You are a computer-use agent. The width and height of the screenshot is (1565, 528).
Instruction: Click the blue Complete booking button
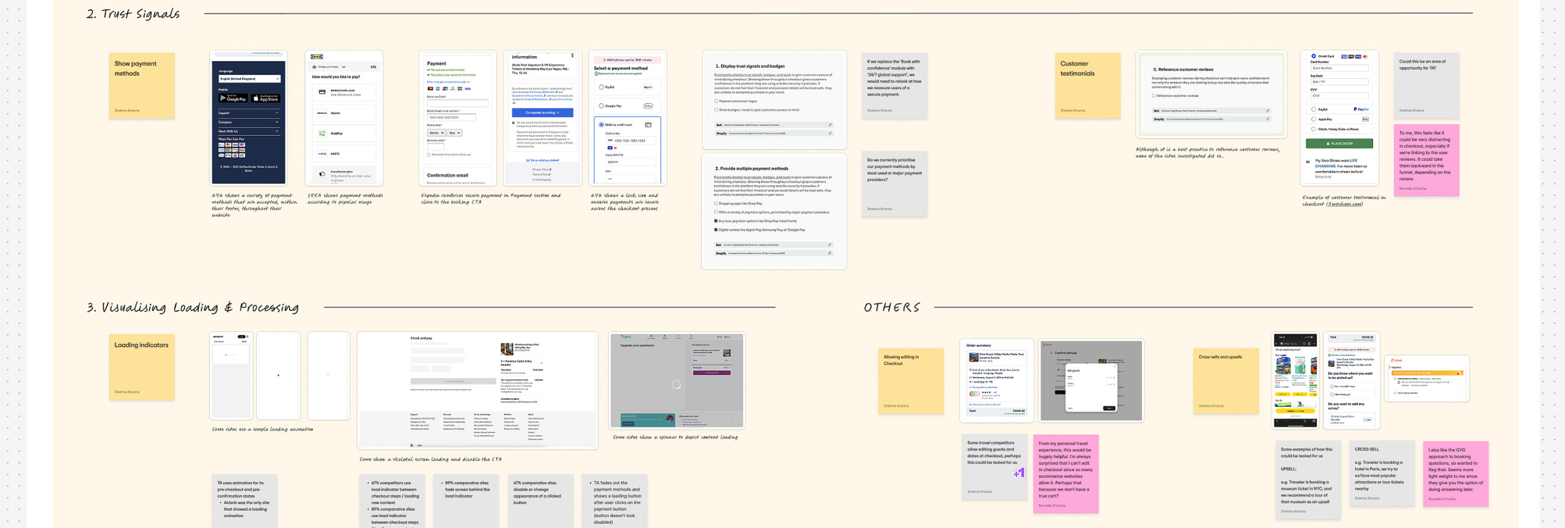(x=542, y=112)
